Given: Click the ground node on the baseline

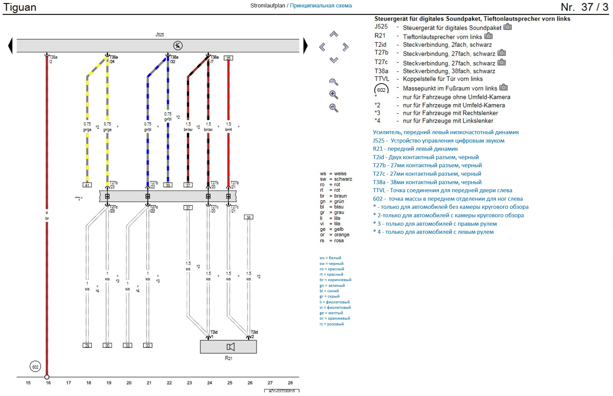Looking at the screenshot, I should 47,377.
